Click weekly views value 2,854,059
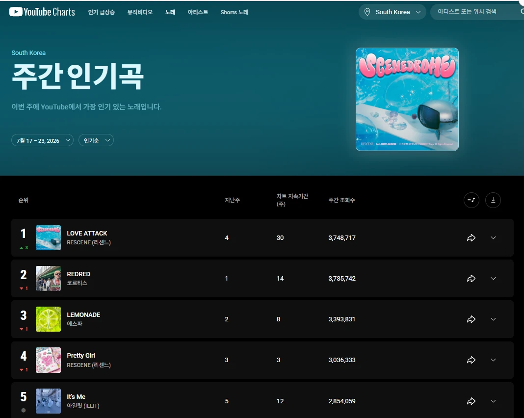This screenshot has height=418, width=524. coord(342,401)
